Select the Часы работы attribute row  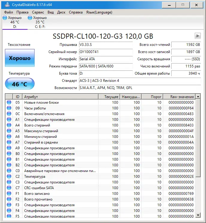[x=100, y=108]
